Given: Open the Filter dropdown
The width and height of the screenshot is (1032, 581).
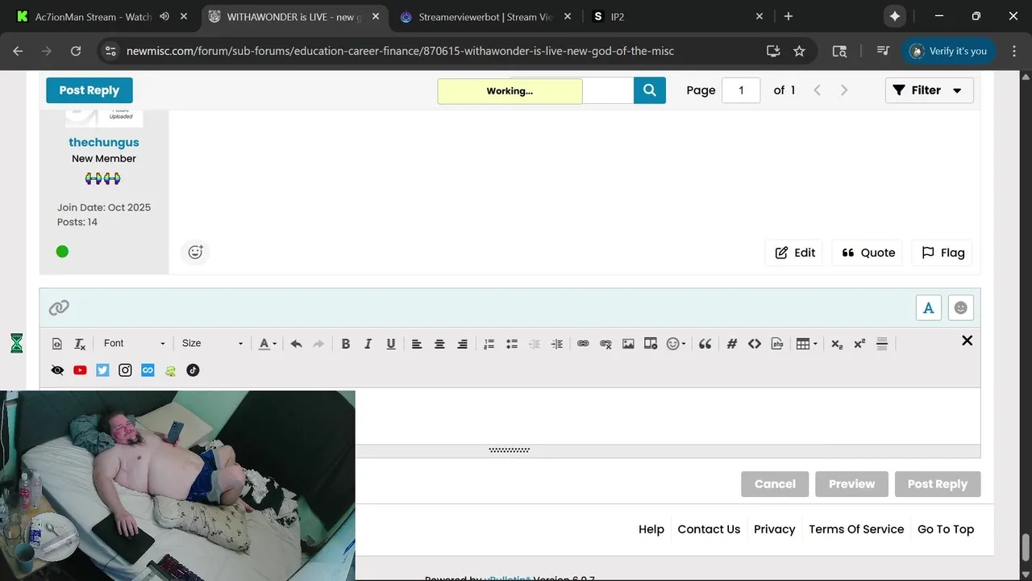Looking at the screenshot, I should [x=929, y=90].
